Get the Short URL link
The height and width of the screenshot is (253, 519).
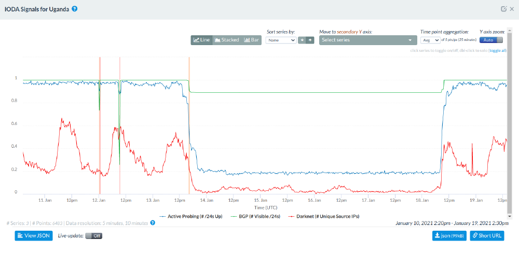click(x=487, y=236)
